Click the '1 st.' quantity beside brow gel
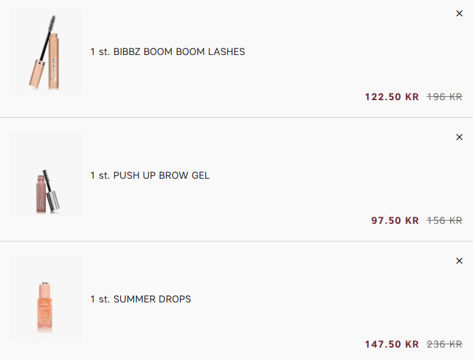The image size is (473, 360). point(100,175)
